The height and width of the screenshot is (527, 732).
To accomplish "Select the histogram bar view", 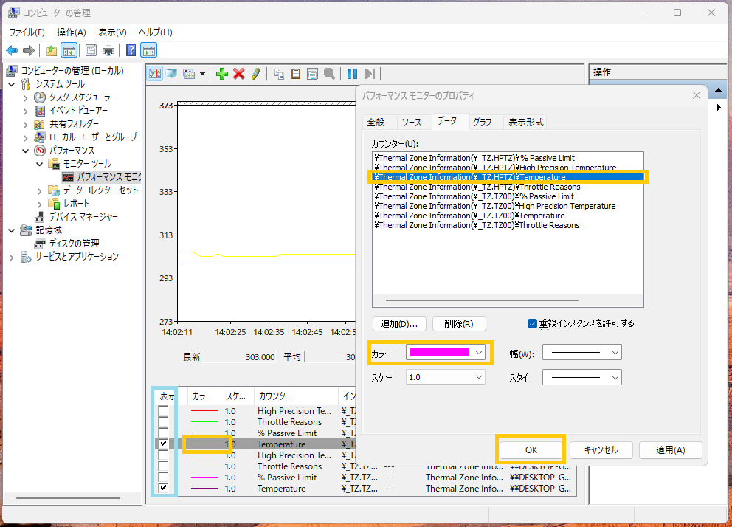I will tap(170, 74).
